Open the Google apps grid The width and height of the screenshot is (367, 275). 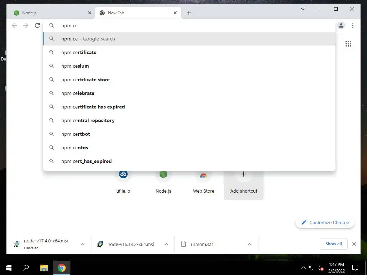tap(348, 44)
